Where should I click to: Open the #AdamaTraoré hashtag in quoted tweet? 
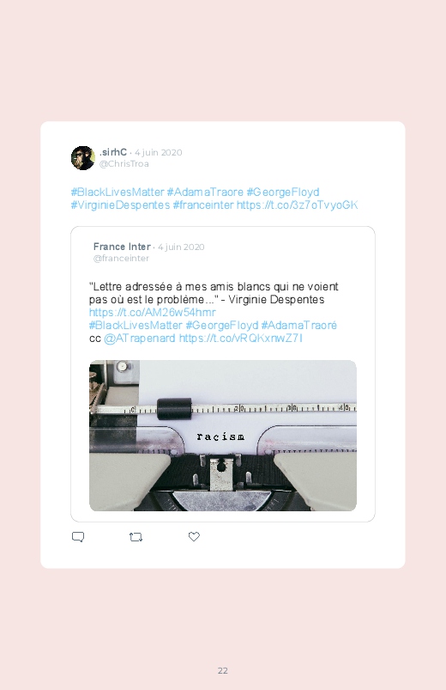(x=298, y=325)
